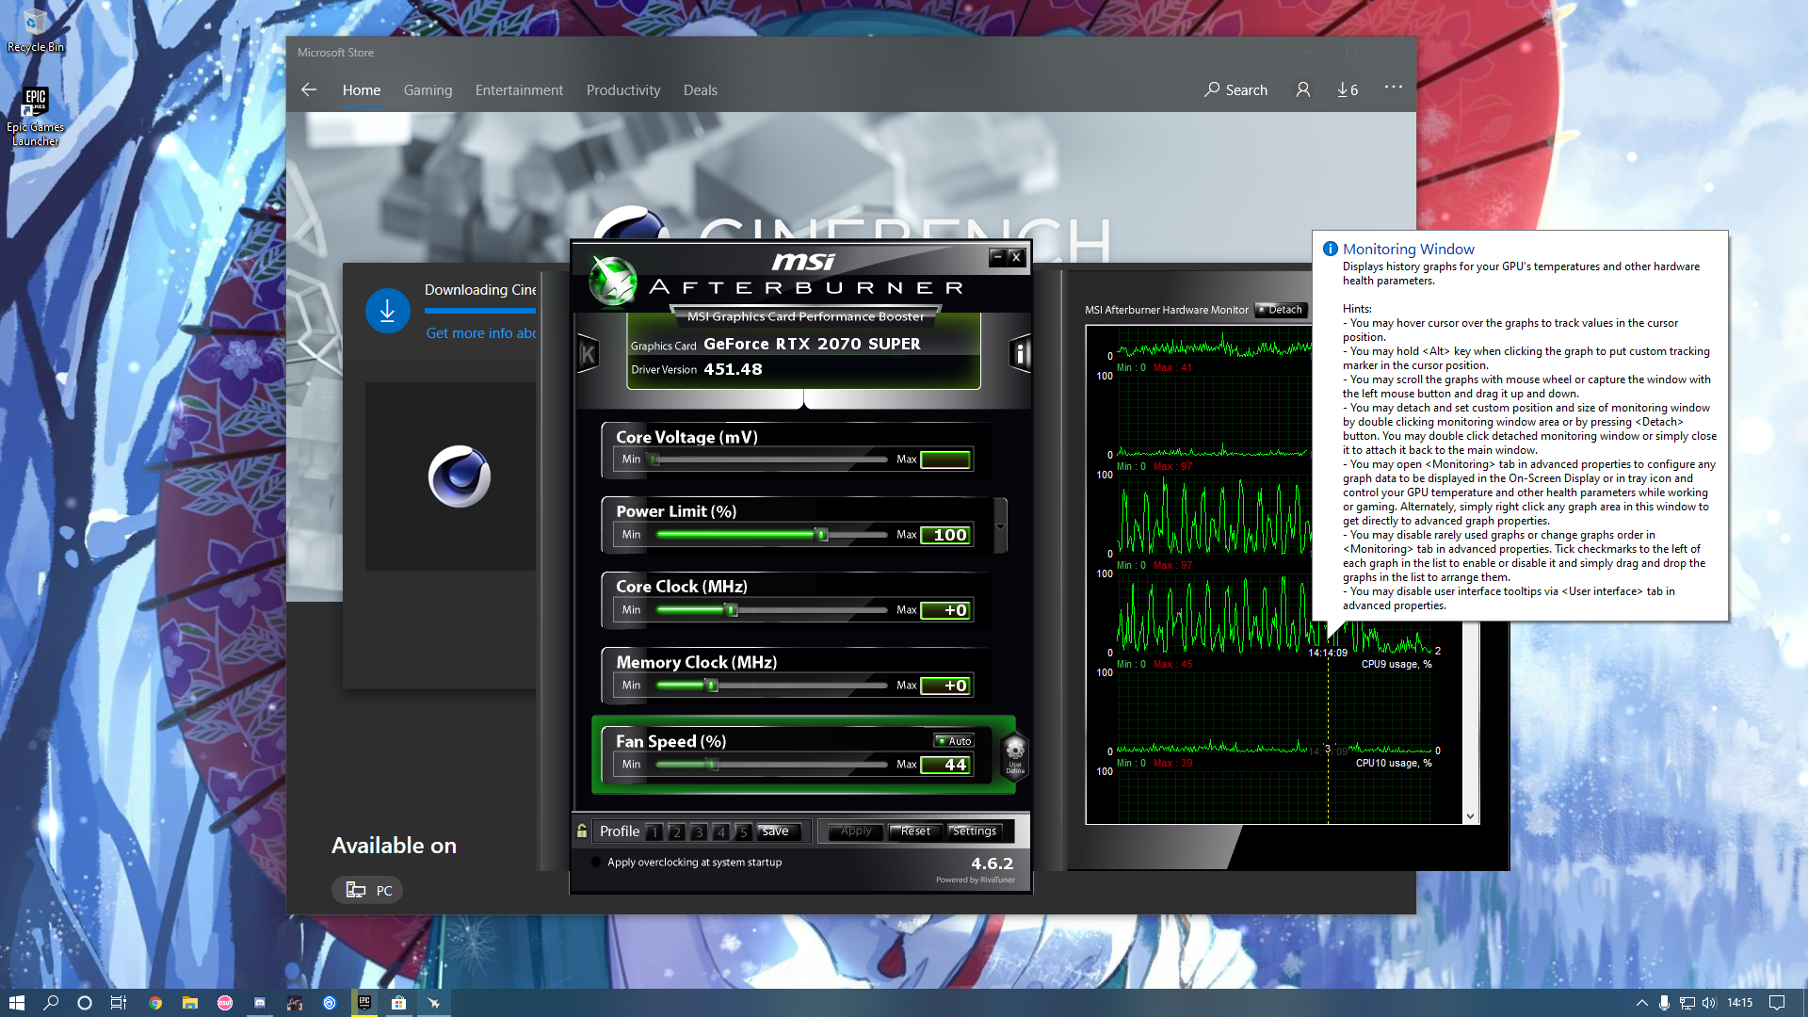The width and height of the screenshot is (1808, 1017).
Task: Select profile slot 2
Action: click(x=677, y=831)
